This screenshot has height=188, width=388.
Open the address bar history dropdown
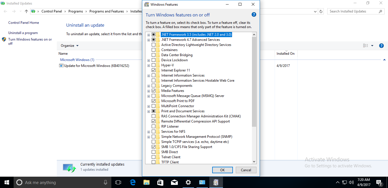315,11
